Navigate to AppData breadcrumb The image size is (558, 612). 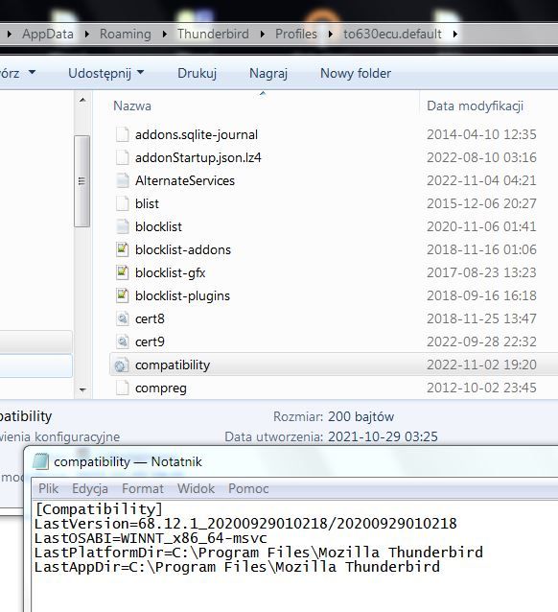coord(48,35)
